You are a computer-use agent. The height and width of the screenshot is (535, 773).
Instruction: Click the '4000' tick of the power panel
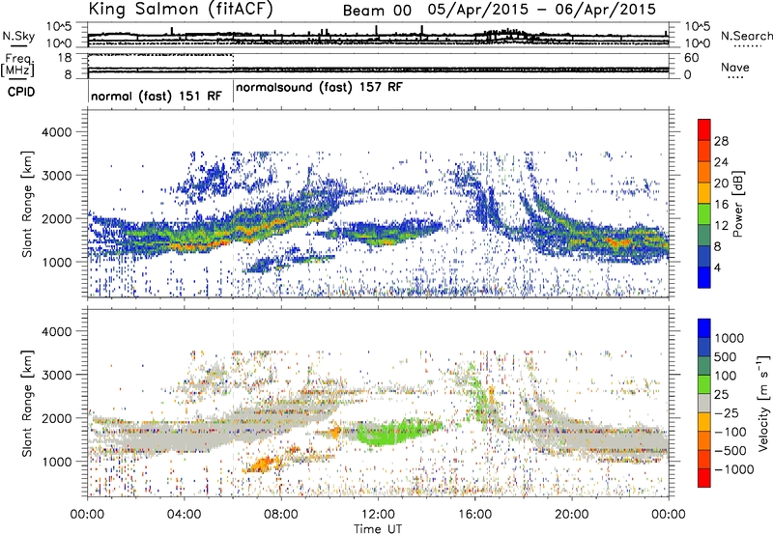pos(56,132)
